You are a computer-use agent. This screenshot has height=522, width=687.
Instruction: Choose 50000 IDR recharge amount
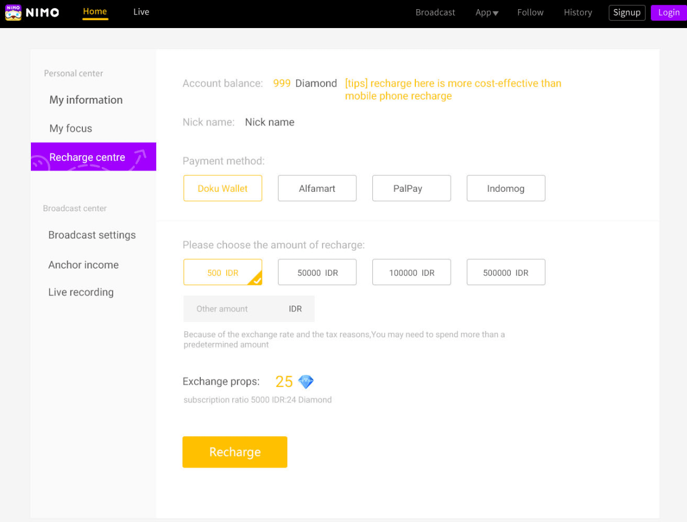coord(317,272)
